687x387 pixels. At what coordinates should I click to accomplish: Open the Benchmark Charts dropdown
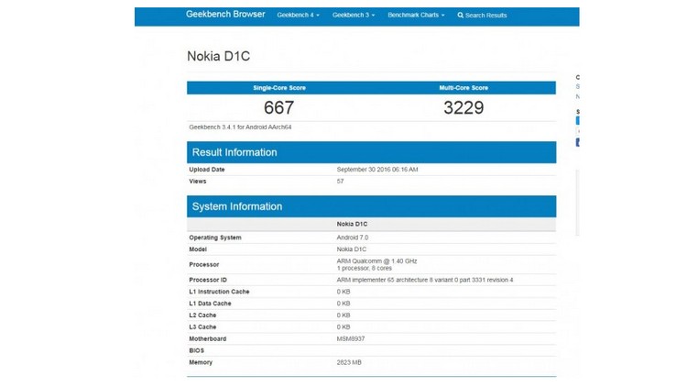pos(416,15)
